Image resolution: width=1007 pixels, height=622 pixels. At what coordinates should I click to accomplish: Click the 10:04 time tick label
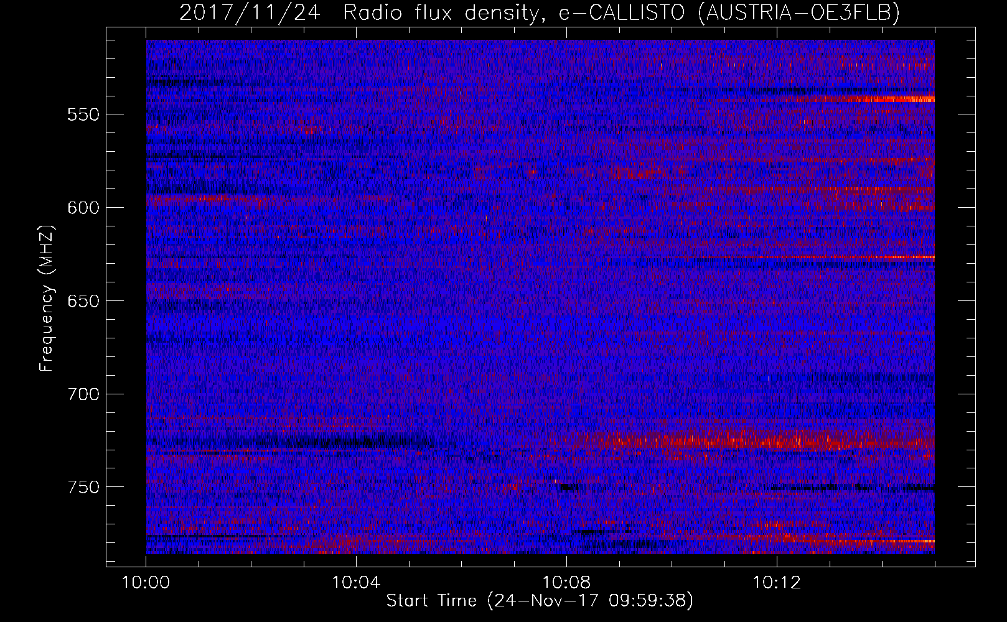pos(356,583)
